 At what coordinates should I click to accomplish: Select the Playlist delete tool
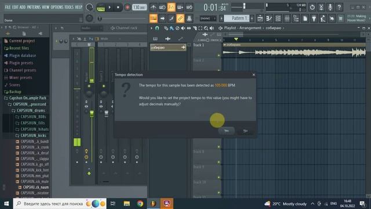pyautogui.click(x=177, y=28)
